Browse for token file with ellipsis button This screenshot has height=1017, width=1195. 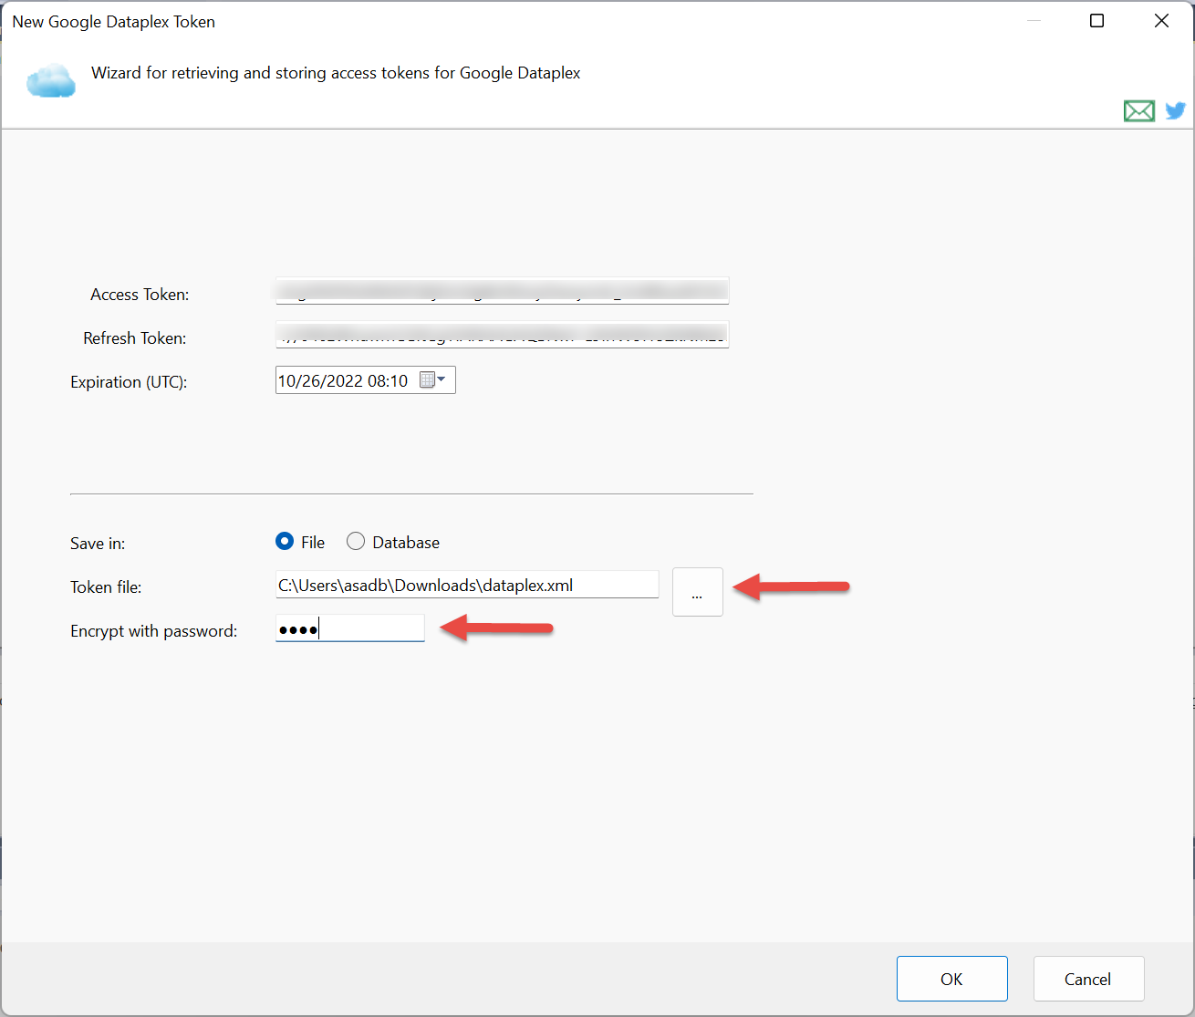pos(698,592)
